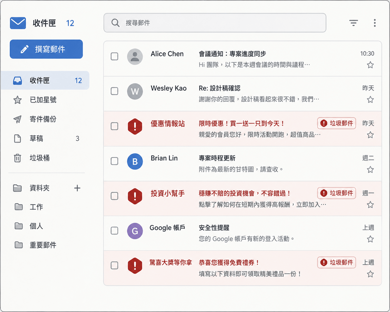Image resolution: width=390 pixels, height=312 pixels.
Task: Click the 已加星號 star icon in sidebar
Action: pos(18,100)
